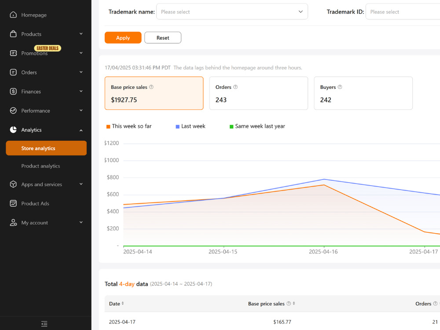Click the help icon in Base price sales column header
This screenshot has width=440, height=330.
click(x=289, y=303)
